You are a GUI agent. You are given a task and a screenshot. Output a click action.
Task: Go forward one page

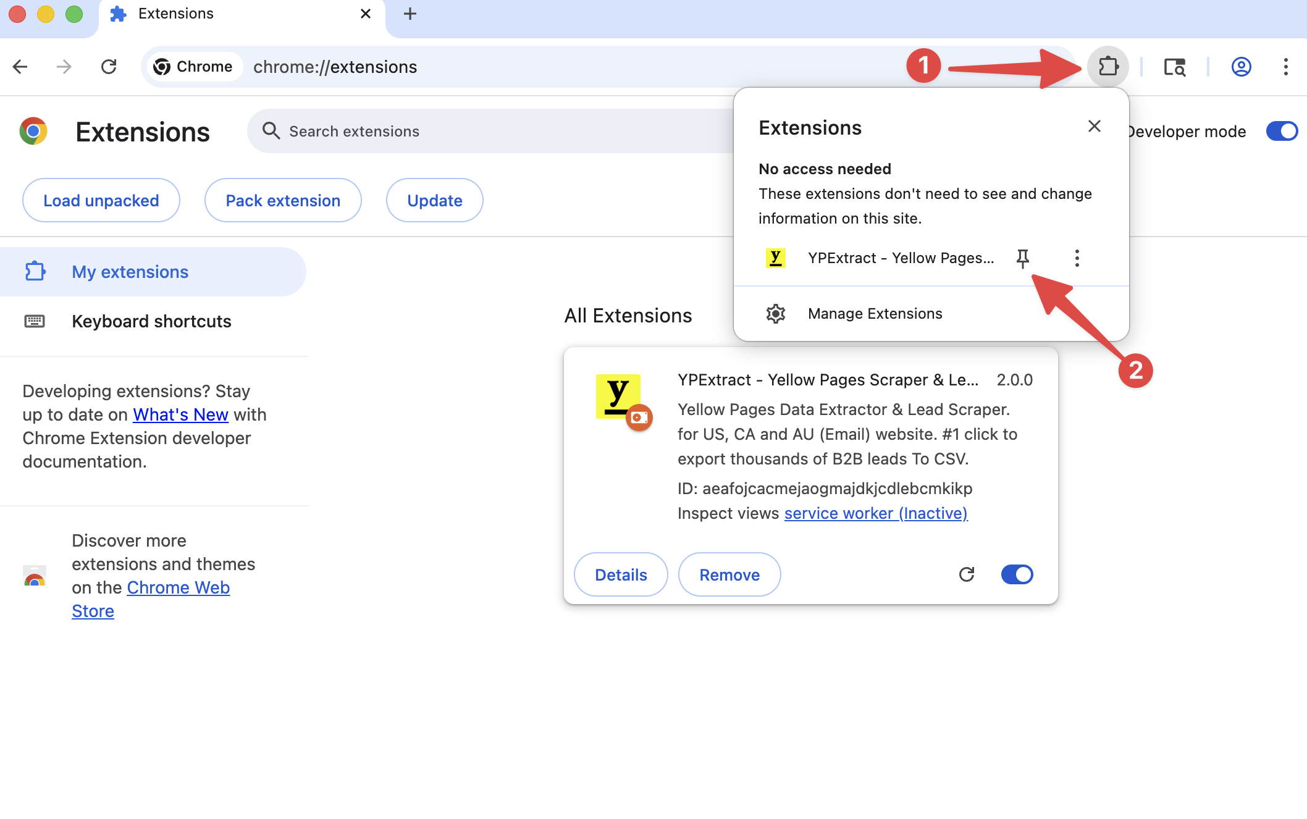[x=64, y=67]
